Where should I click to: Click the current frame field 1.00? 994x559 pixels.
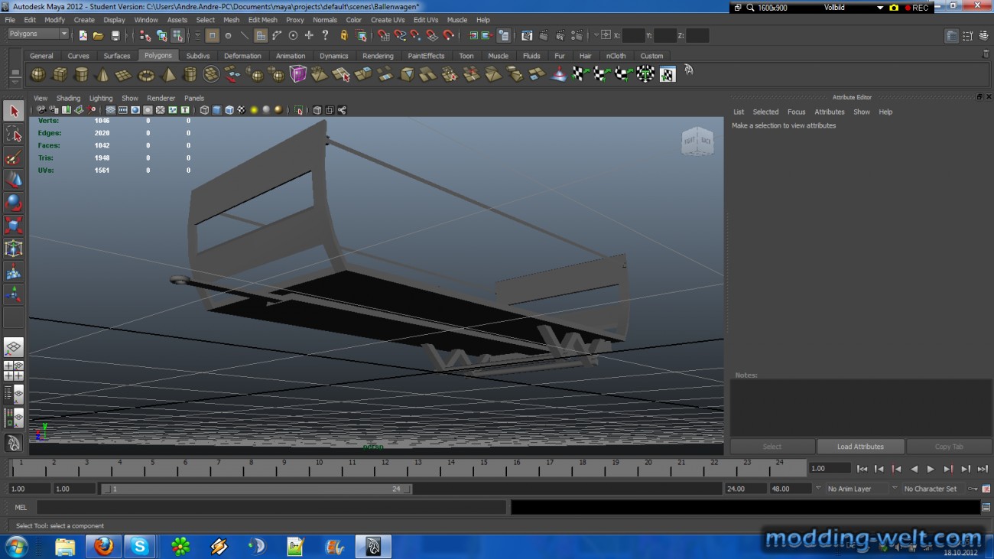(830, 468)
